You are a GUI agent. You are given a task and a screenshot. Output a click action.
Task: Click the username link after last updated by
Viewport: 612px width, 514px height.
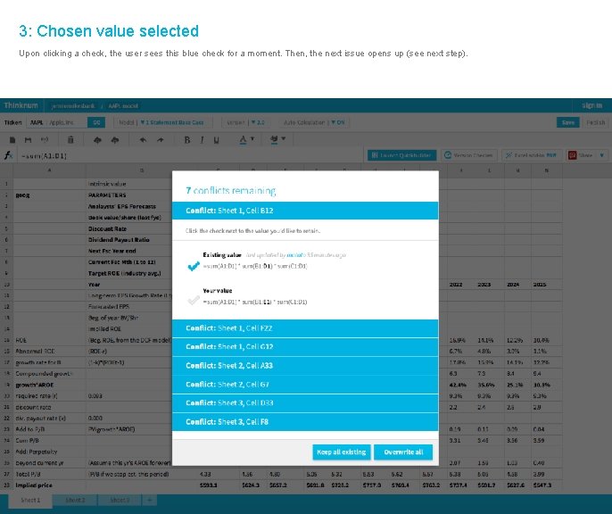tap(295, 255)
